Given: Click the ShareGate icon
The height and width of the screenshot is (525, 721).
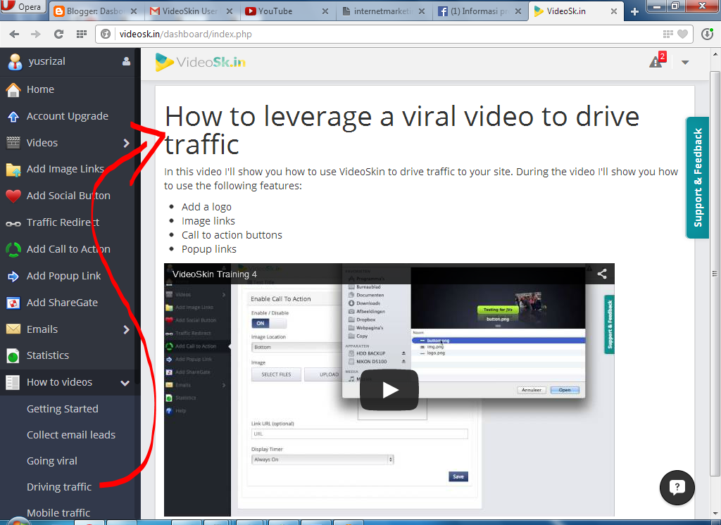Looking at the screenshot, I should (x=13, y=303).
